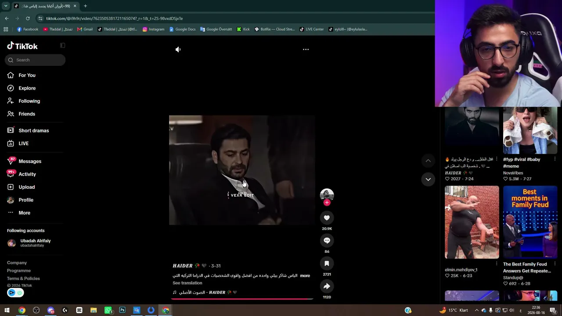Open File Explorer from the taskbar

tap(94, 310)
